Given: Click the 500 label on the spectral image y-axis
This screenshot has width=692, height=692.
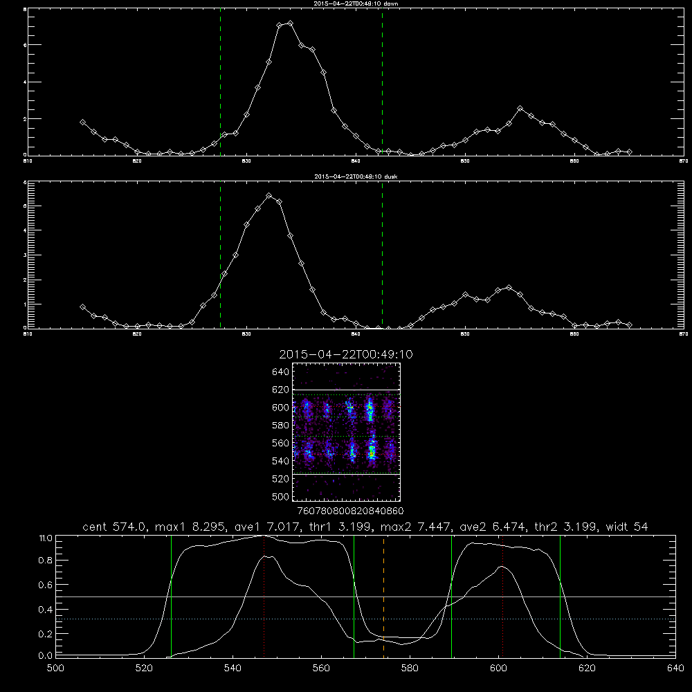Looking at the screenshot, I should point(281,496).
